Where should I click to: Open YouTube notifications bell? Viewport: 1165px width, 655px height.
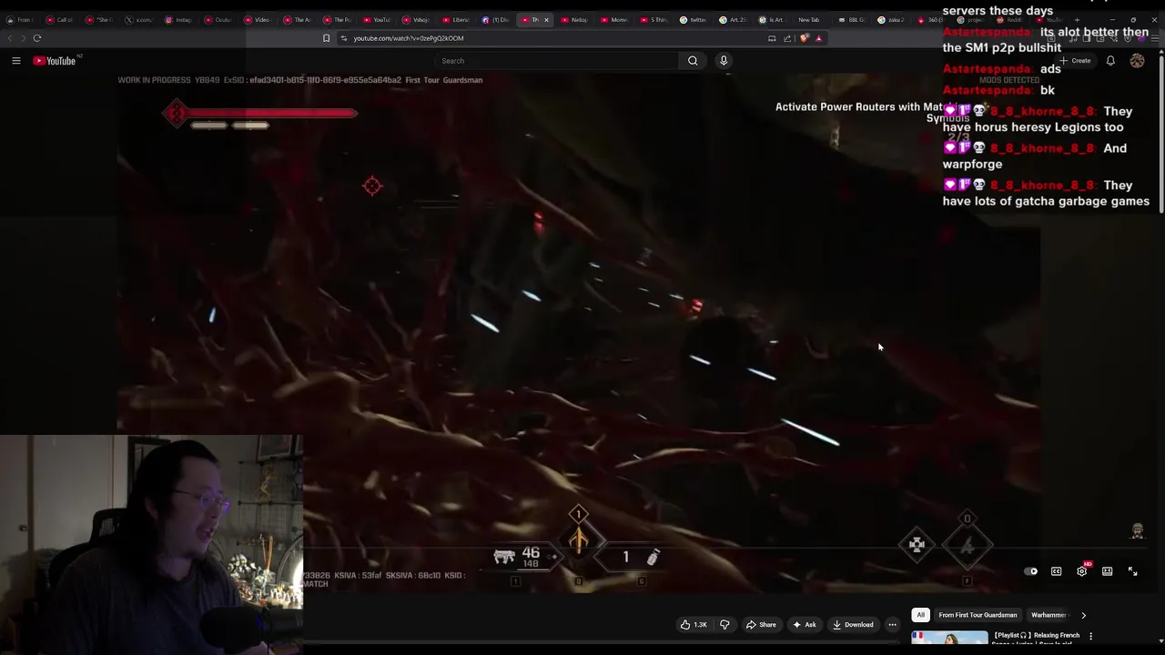1110,61
